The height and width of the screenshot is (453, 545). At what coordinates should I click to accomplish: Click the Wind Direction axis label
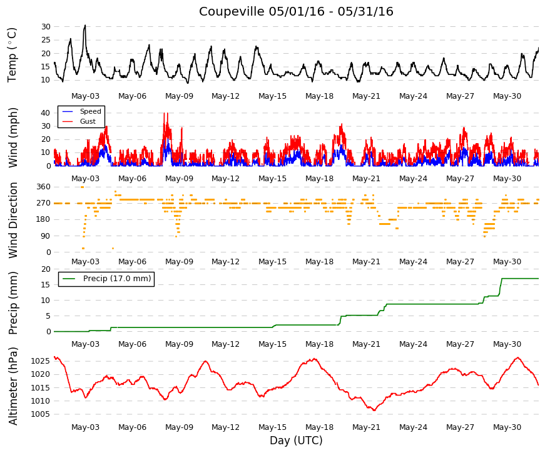(x=13, y=220)
